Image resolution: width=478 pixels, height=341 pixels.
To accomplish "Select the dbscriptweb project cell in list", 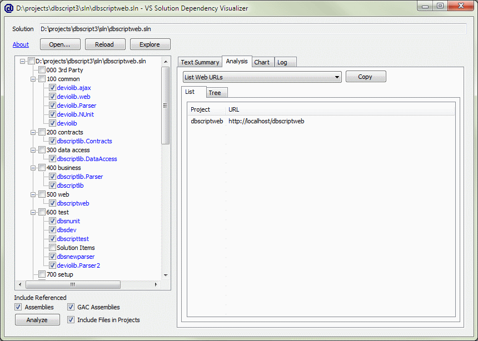I will (x=207, y=121).
